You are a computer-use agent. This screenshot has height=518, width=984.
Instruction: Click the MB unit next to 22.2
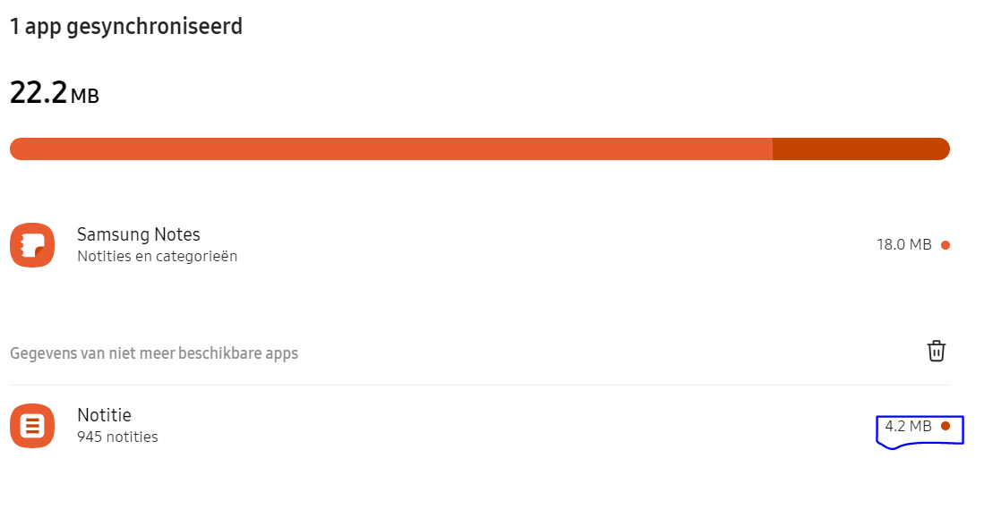point(85,96)
